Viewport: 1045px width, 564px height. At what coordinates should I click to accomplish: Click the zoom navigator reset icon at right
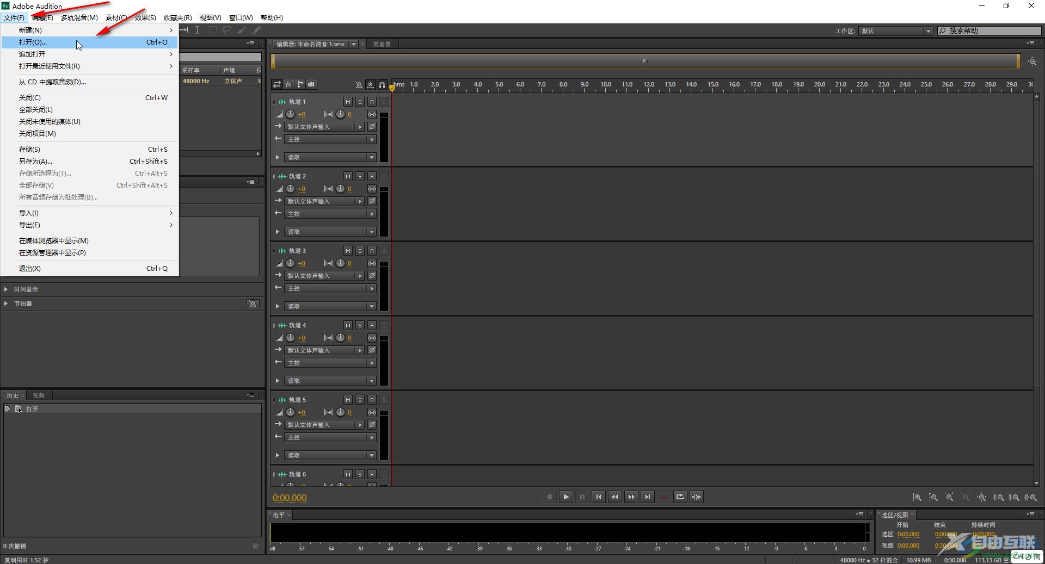click(x=1032, y=61)
